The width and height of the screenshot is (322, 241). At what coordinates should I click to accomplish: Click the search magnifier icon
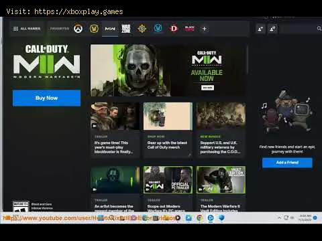319,29
